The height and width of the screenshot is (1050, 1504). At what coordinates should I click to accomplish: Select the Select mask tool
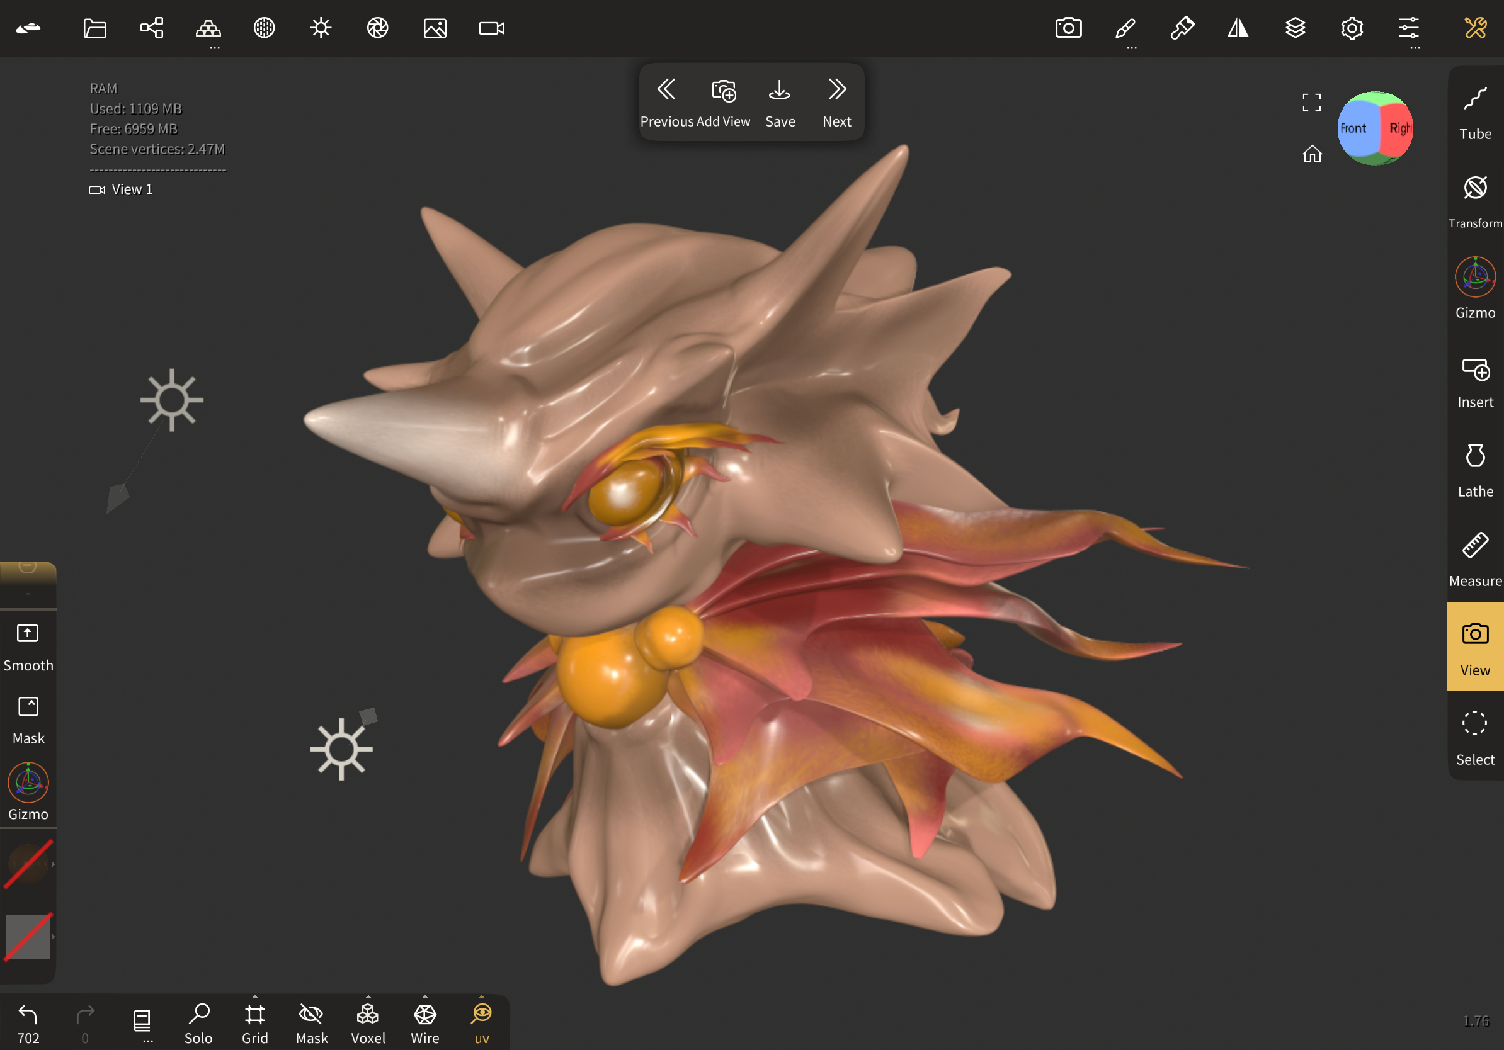pos(1475,738)
